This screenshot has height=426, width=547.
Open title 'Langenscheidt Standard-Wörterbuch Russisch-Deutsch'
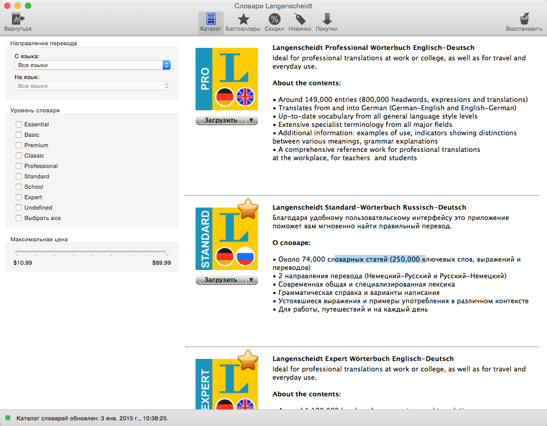[370, 207]
